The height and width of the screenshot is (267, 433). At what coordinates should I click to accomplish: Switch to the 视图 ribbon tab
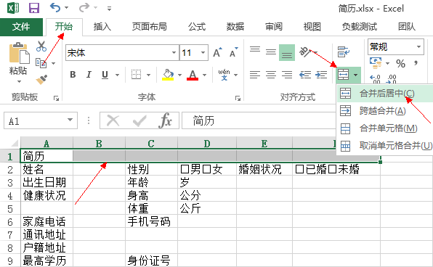312,27
